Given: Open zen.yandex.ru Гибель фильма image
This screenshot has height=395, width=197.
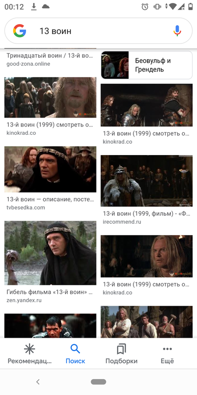Looking at the screenshot, I should coord(50,253).
